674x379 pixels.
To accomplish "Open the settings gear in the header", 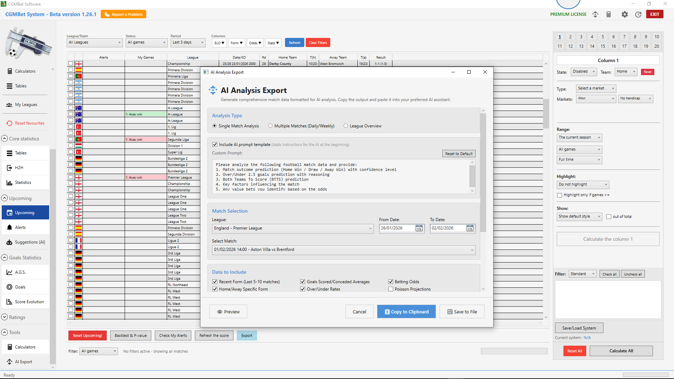I will tap(625, 14).
